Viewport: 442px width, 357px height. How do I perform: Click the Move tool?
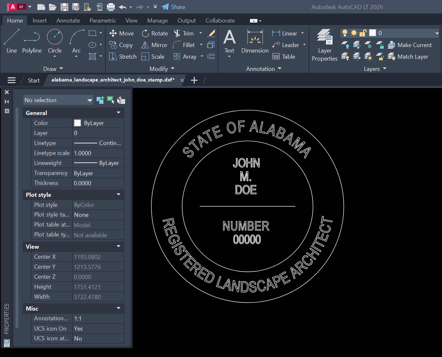point(121,33)
